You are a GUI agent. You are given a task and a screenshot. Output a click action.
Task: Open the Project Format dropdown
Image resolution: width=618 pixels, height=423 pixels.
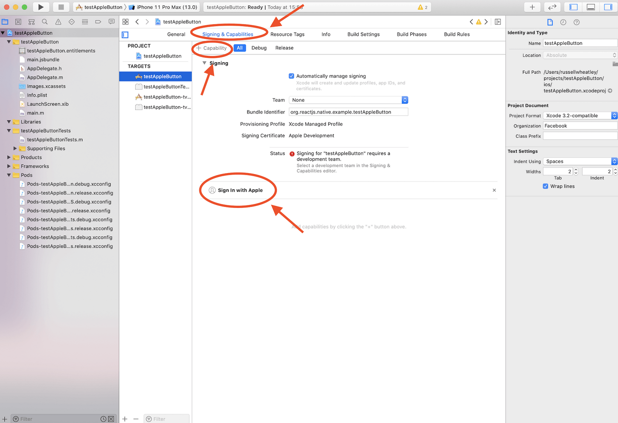(x=580, y=116)
